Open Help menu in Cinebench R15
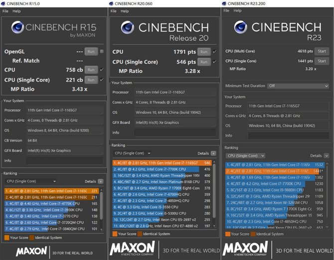 16,11
